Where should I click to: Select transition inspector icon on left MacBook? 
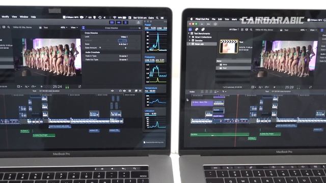click(x=83, y=27)
